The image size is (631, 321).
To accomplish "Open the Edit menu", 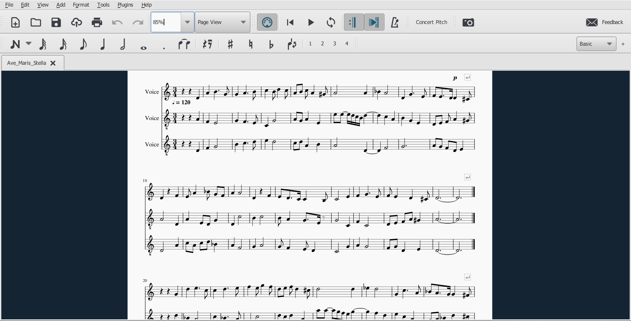I will (25, 5).
